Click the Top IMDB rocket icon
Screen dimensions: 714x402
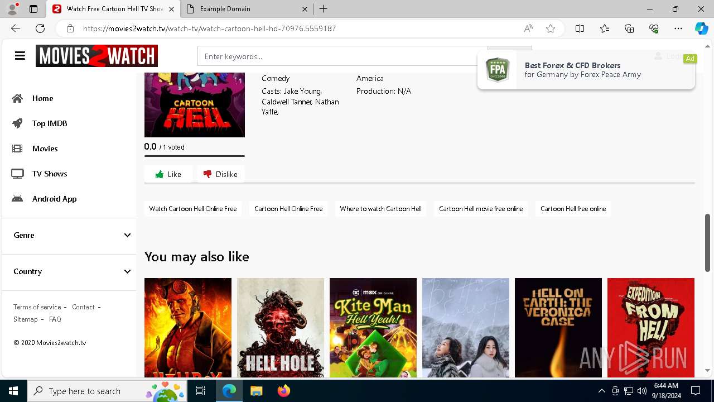tap(17, 123)
